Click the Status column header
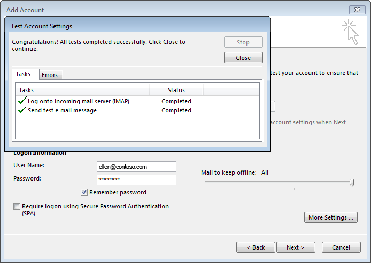371x263 pixels. 176,90
